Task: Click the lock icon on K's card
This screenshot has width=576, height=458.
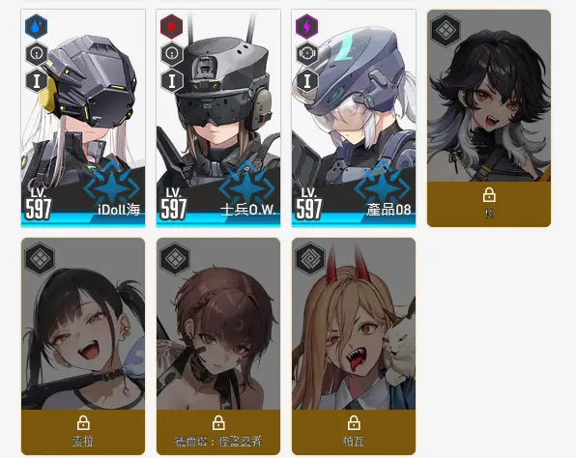Action: point(489,195)
